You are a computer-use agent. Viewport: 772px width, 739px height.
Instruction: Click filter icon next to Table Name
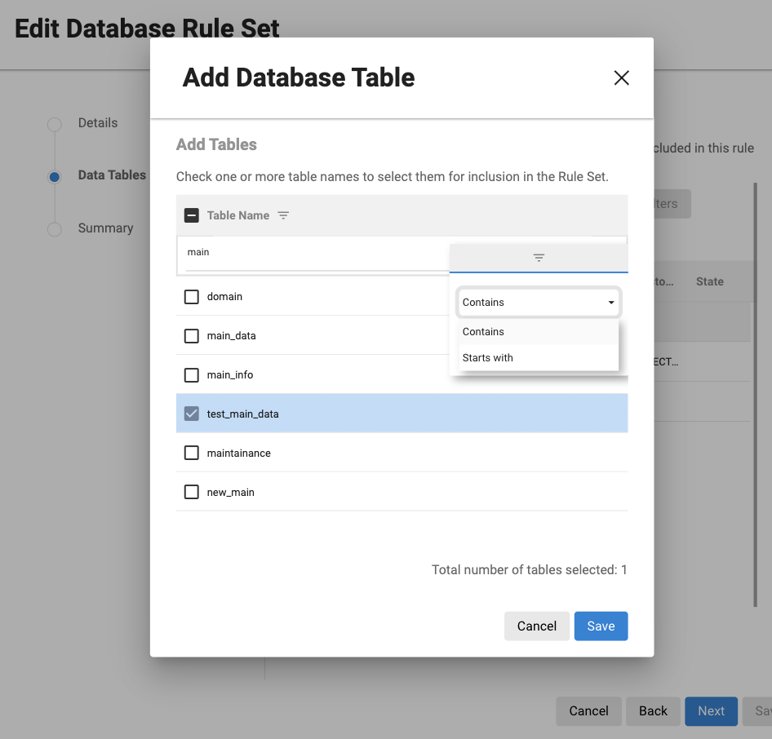[283, 215]
